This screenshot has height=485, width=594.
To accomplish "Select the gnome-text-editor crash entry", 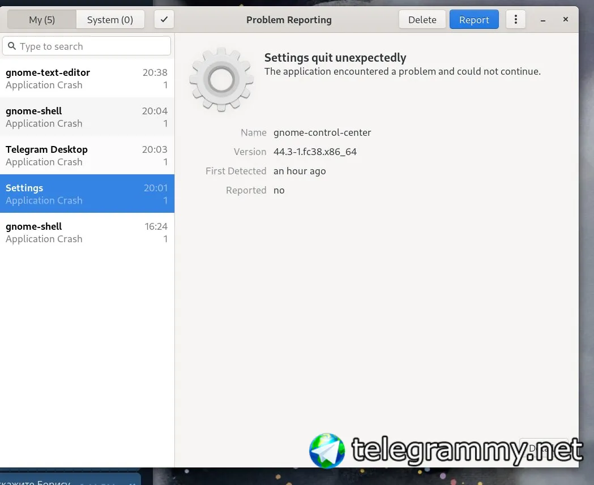I will tap(87, 78).
